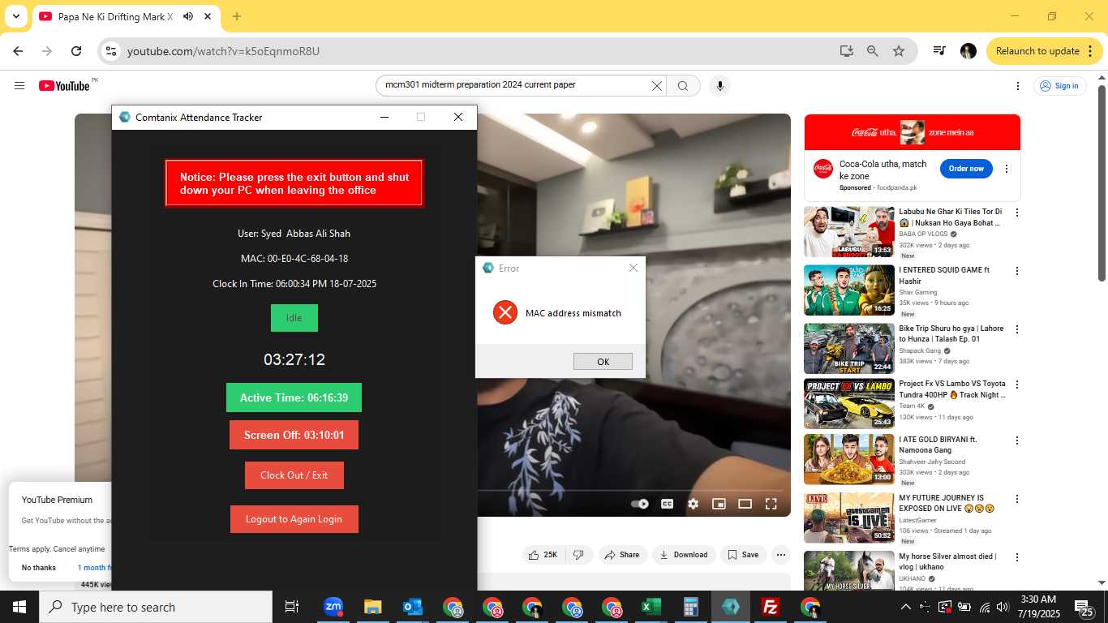Toggle the video autoplay switch

point(640,504)
